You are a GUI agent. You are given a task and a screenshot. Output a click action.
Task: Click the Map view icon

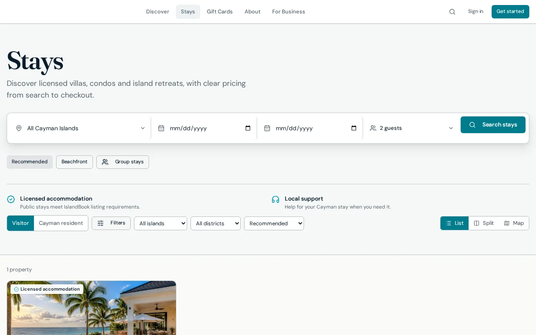tap(507, 223)
